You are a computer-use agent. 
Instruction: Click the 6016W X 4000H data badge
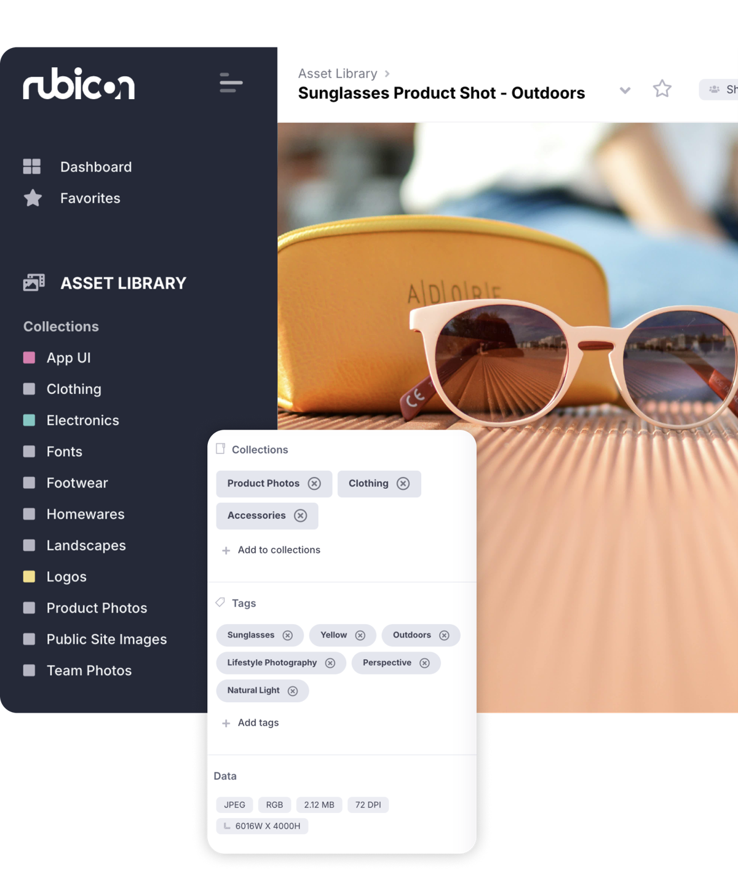[x=262, y=826]
